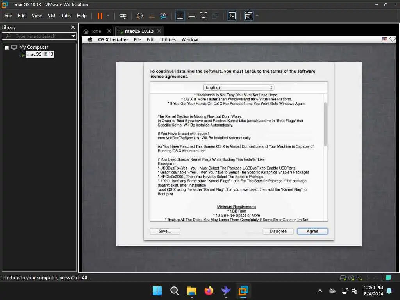Screen dimensions: 400x300
Task: Send Ctrl+Alt+Del to the virtual machine
Action: click(x=123, y=16)
